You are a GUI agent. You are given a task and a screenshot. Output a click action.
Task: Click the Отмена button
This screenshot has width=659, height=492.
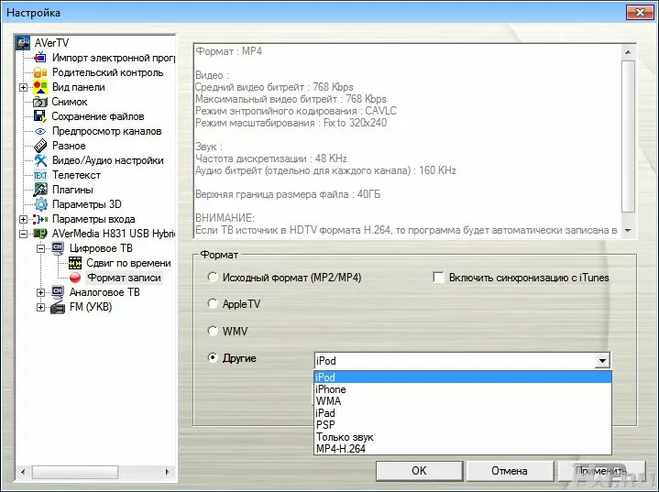click(x=509, y=471)
